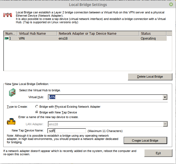Click the Num column header
The width and height of the screenshot is (176, 164).
pos(10,34)
